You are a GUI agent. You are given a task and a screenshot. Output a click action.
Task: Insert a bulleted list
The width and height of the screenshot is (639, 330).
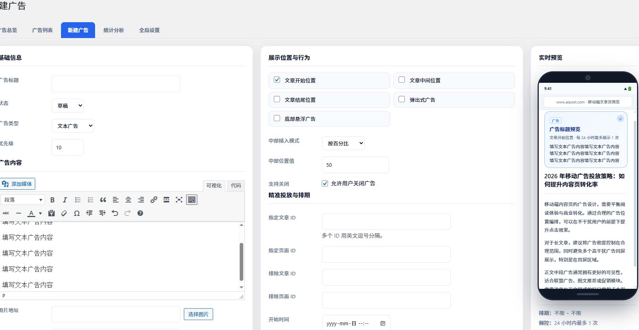pyautogui.click(x=78, y=200)
